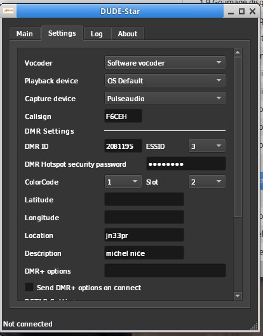Expand the Playback device dropdown
Screen dimensions: 263x336
pos(165,80)
